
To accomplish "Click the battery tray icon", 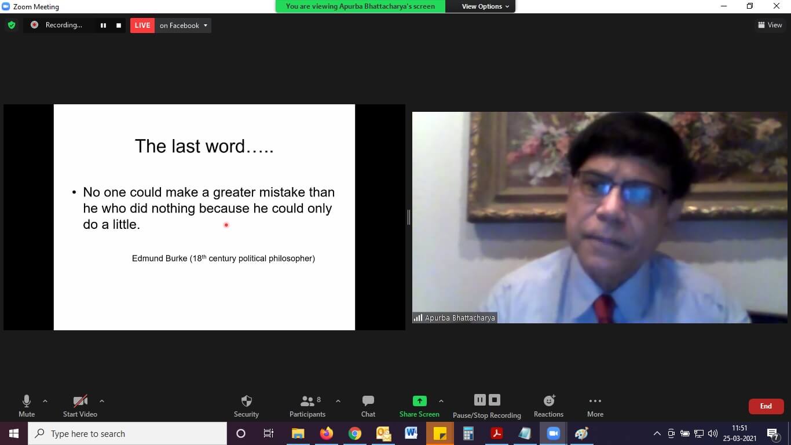I will (685, 433).
